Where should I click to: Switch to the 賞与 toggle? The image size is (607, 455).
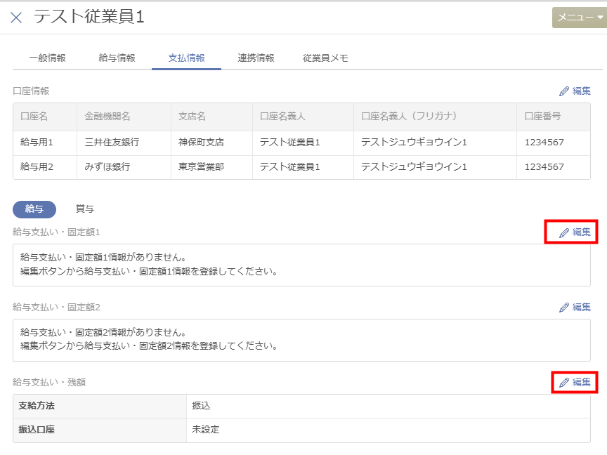(84, 209)
